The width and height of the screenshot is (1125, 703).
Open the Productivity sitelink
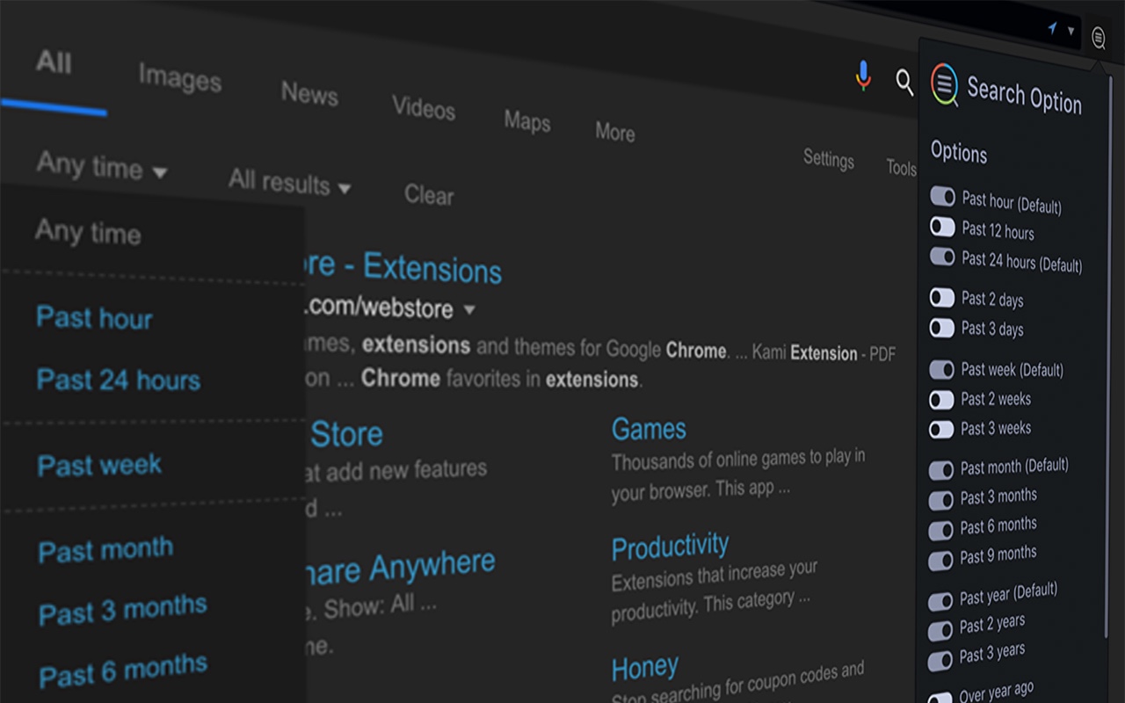pos(670,547)
